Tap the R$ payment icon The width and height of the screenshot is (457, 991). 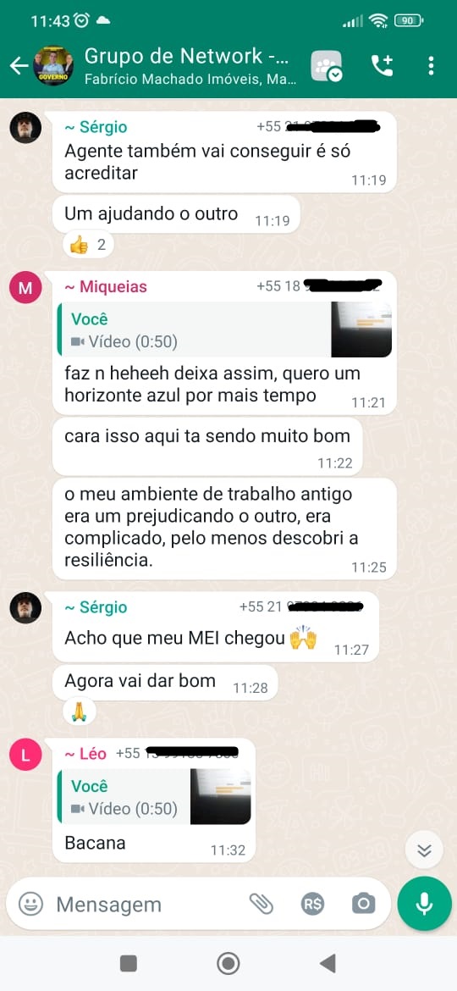[x=312, y=905]
